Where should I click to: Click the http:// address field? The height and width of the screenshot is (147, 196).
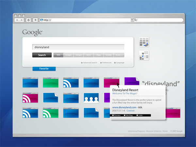[85, 20]
